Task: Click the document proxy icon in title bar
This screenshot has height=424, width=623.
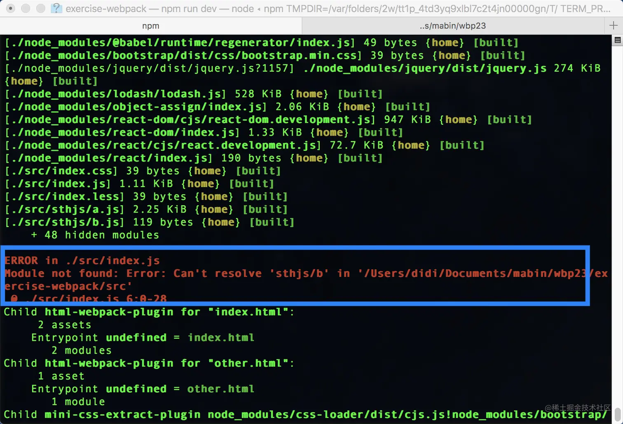Action: tap(56, 8)
